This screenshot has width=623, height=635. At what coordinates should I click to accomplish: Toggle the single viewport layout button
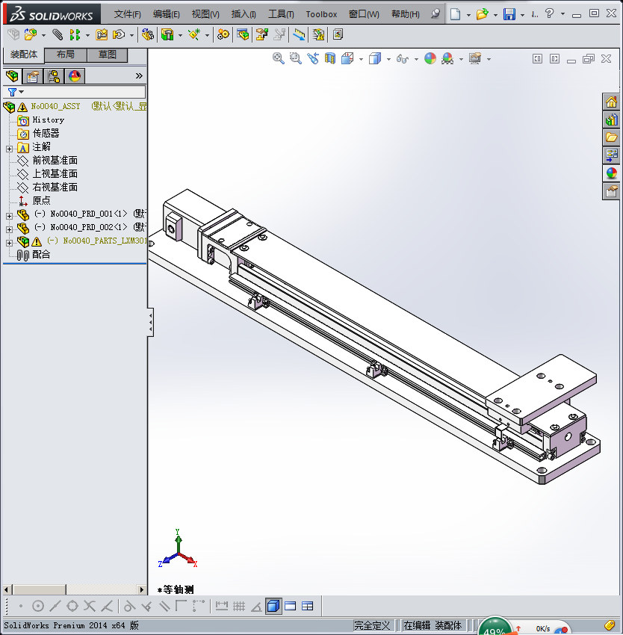tap(291, 606)
